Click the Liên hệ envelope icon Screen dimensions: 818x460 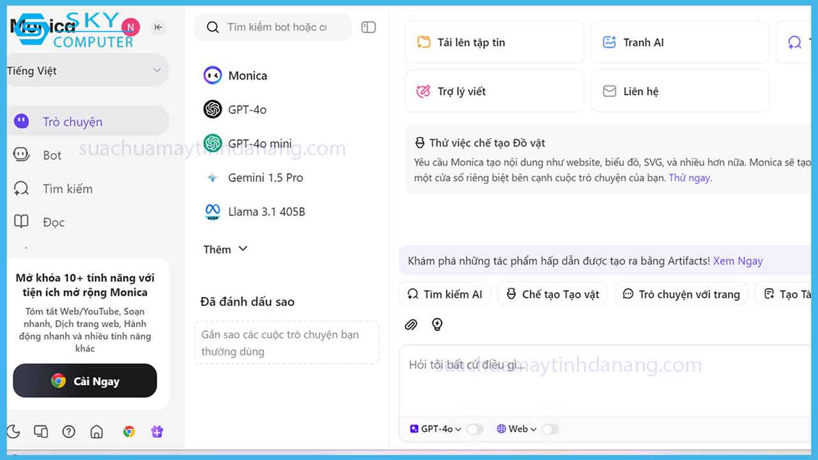(x=610, y=91)
